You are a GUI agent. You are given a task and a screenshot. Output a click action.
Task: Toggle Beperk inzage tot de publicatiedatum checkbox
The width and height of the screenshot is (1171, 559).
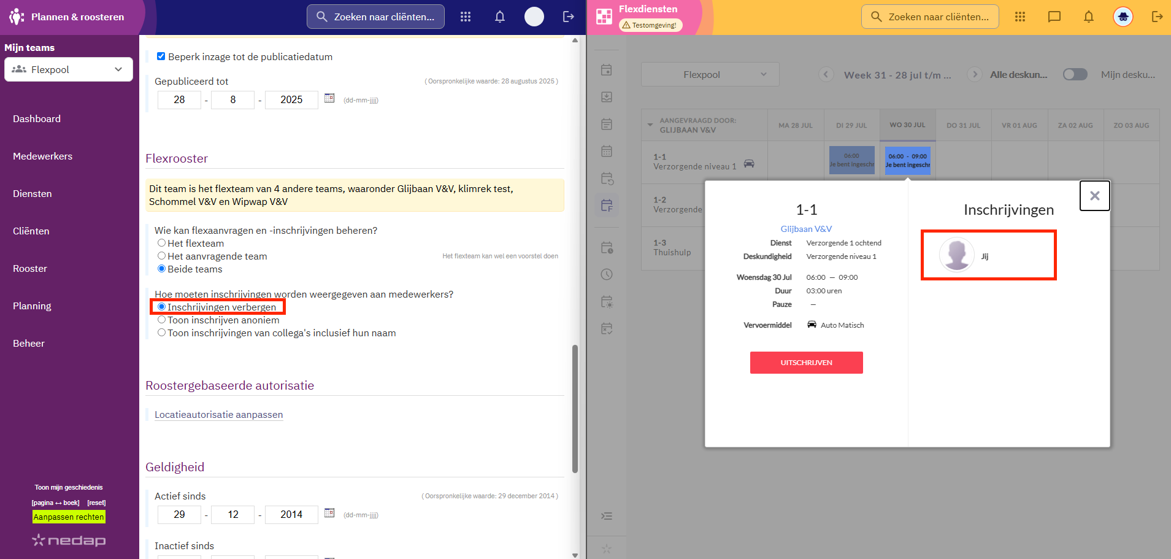pos(161,56)
